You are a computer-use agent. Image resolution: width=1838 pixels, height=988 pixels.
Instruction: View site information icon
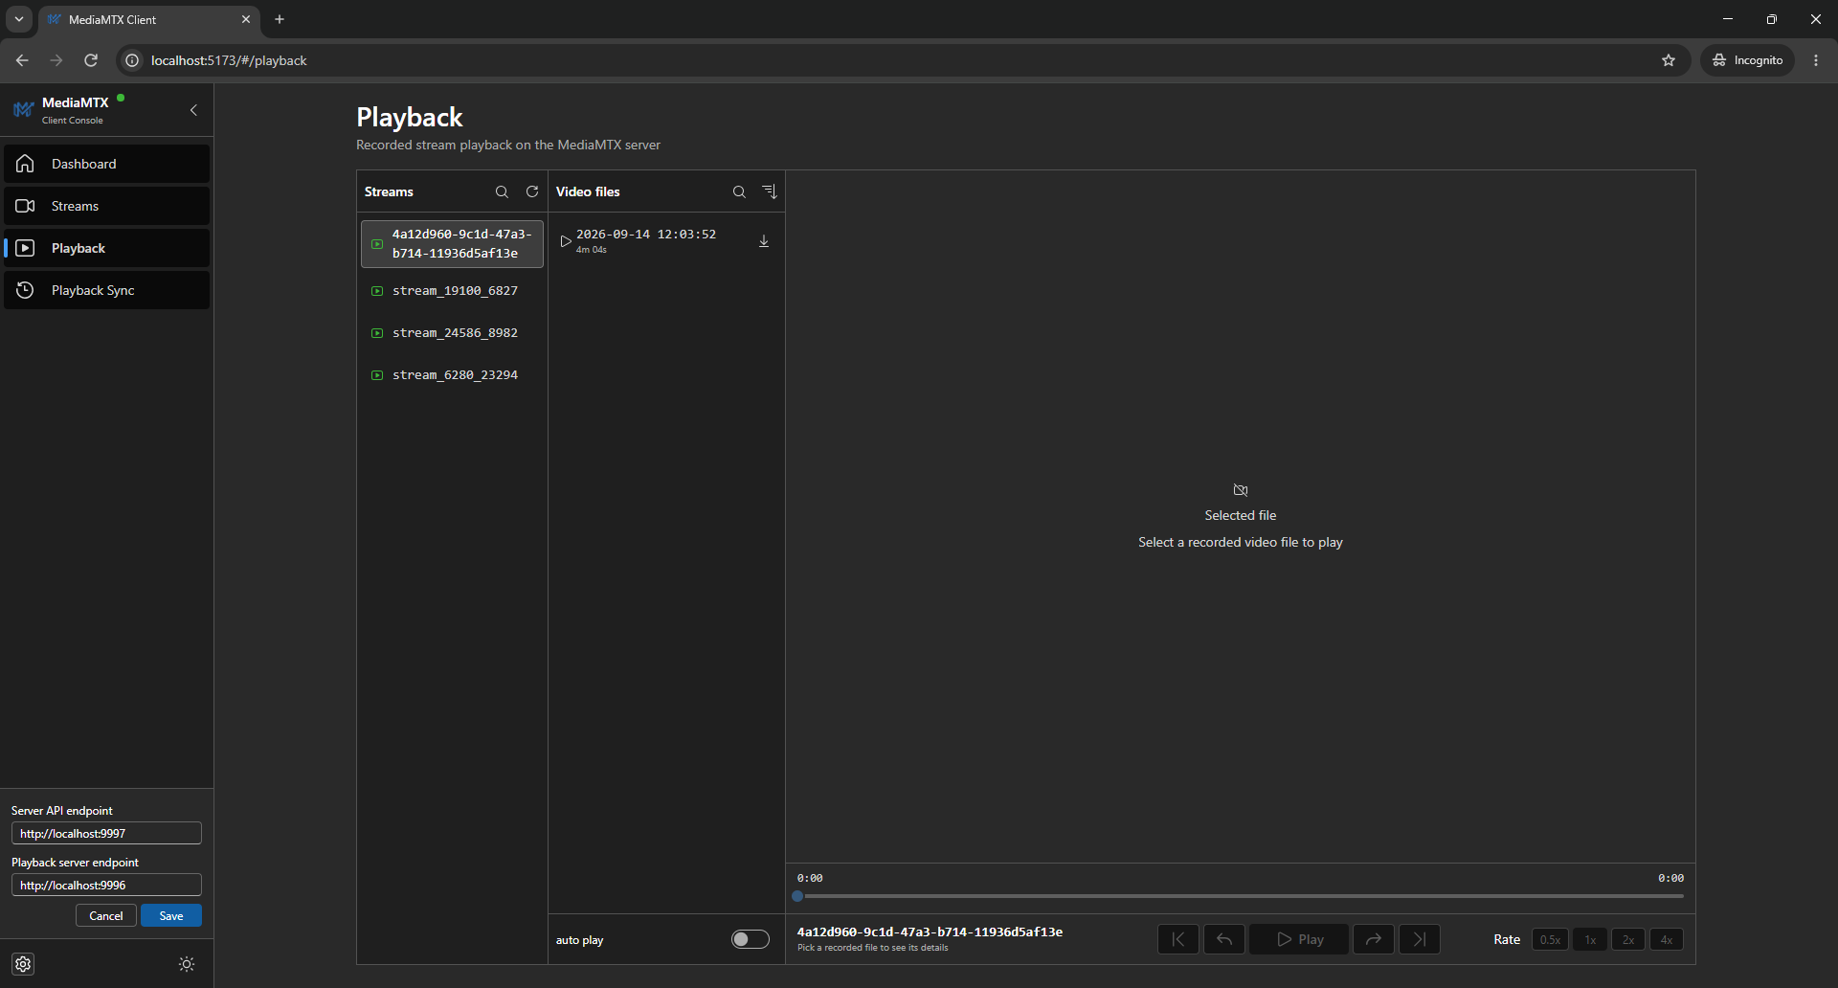[x=132, y=60]
